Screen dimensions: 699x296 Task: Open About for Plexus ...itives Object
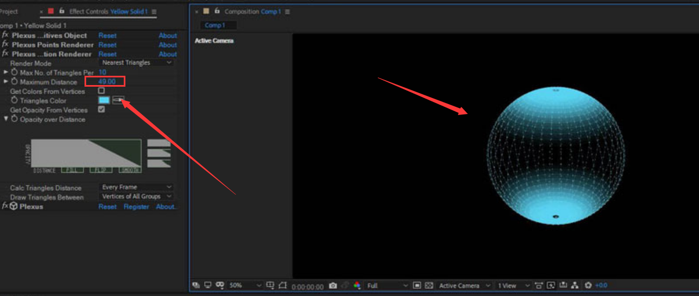pyautogui.click(x=168, y=35)
